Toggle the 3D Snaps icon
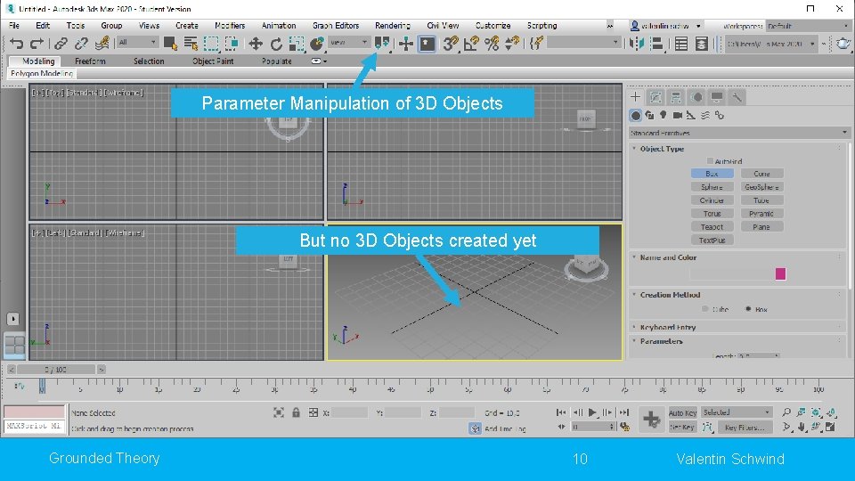The width and height of the screenshot is (855, 481). 451,44
